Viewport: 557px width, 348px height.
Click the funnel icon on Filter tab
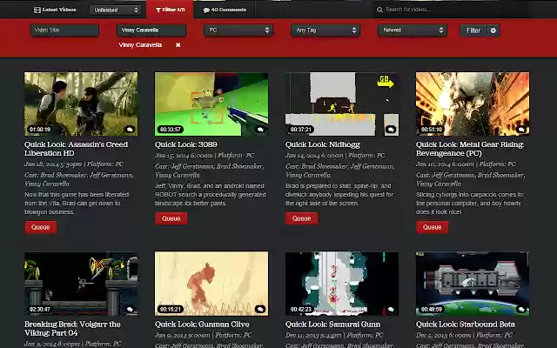(x=158, y=10)
